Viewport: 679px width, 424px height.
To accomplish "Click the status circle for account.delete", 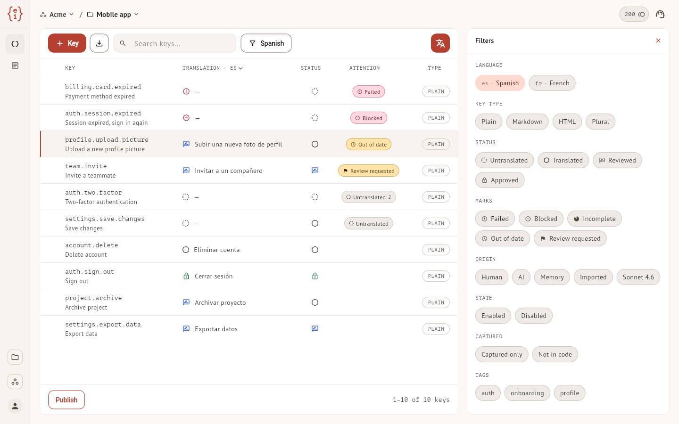I will tap(315, 250).
